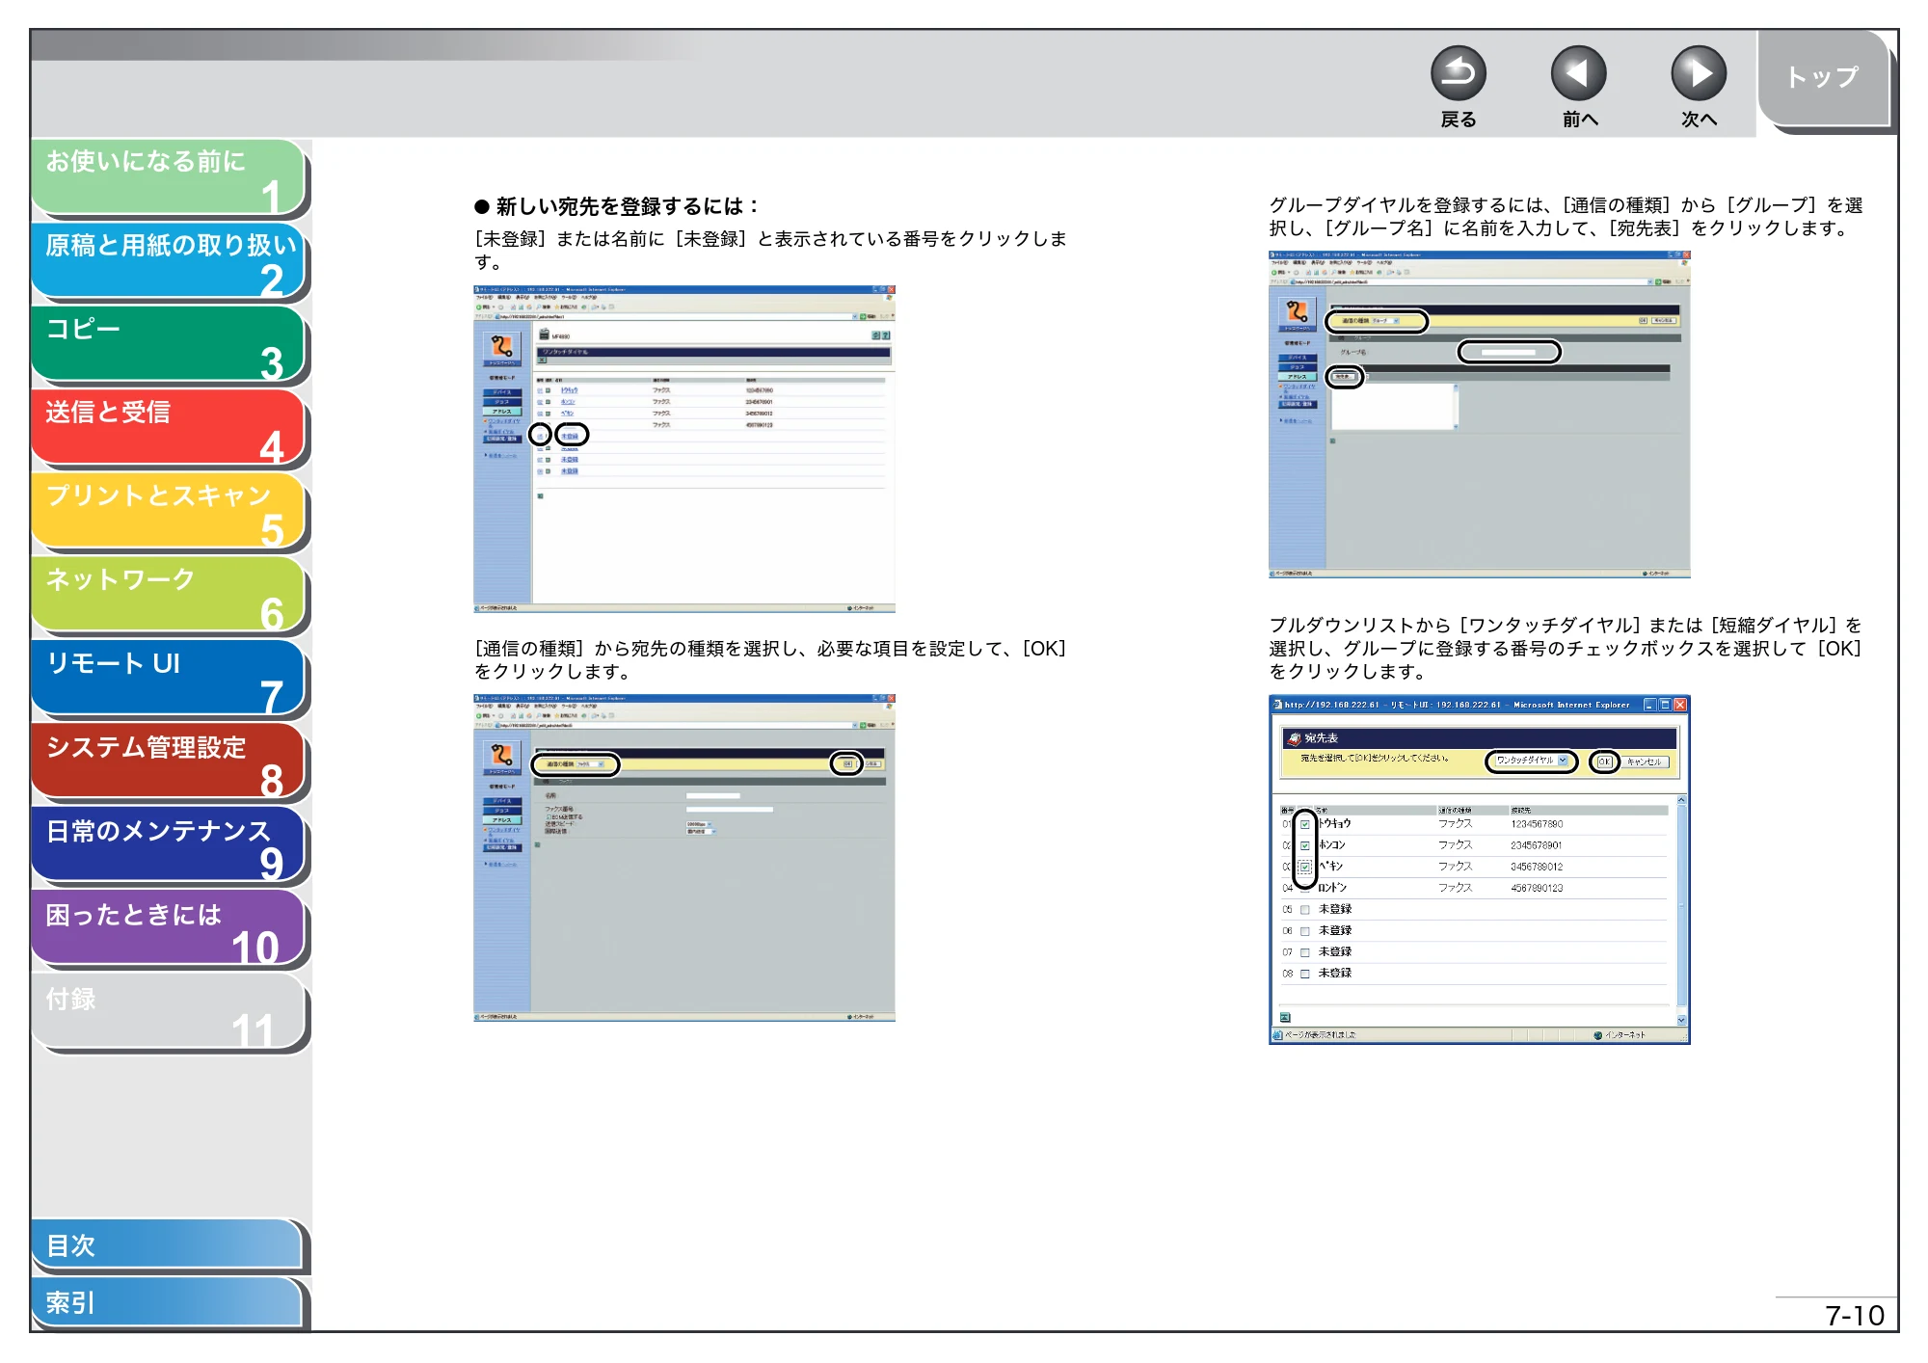
Task: Click the グループ名 input field in group screenshot
Action: [x=1509, y=352]
